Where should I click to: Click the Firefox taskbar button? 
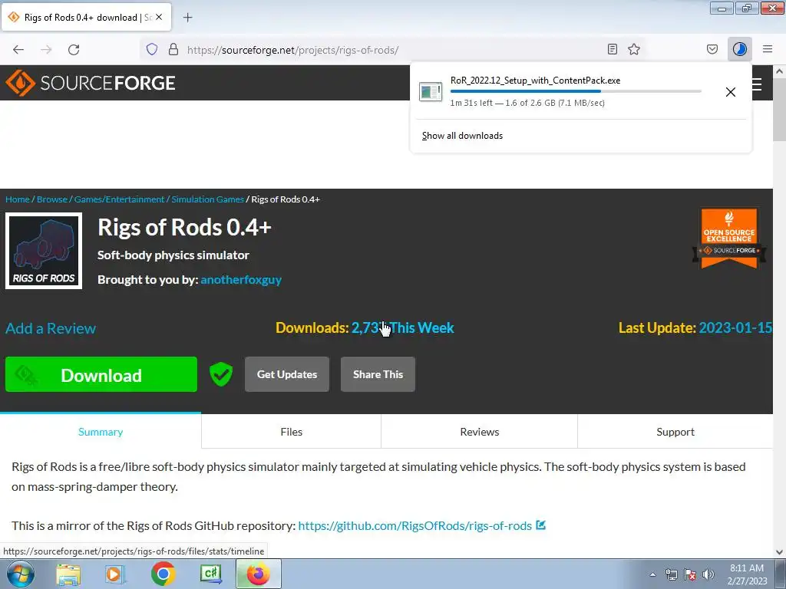coord(259,574)
